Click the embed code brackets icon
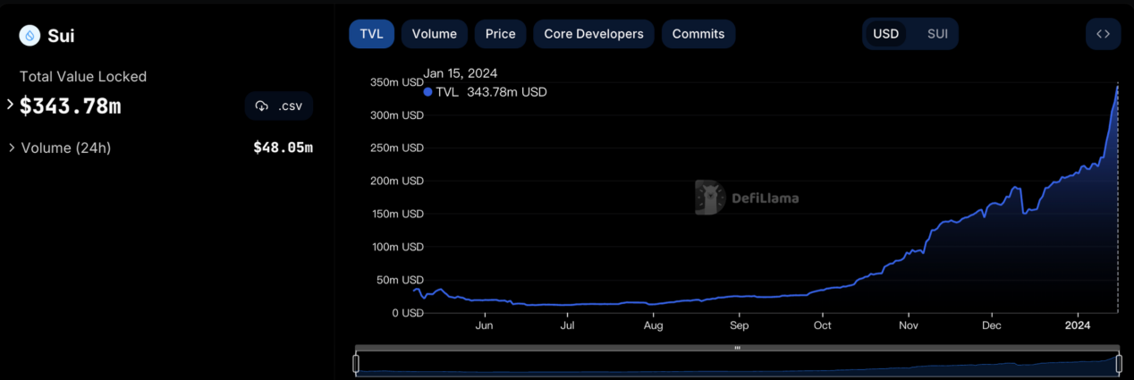 (1103, 34)
